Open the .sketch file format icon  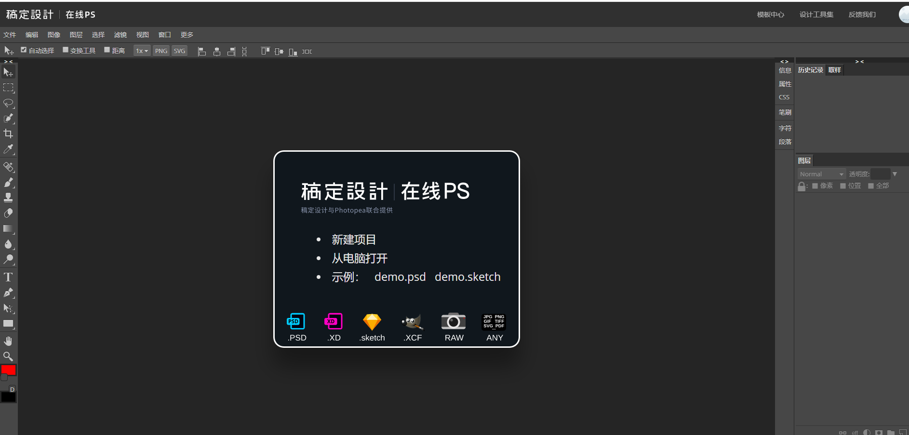pos(372,328)
